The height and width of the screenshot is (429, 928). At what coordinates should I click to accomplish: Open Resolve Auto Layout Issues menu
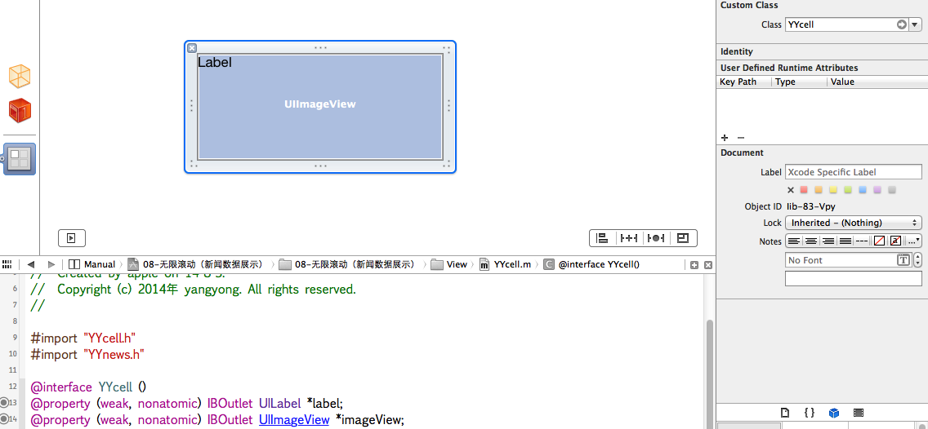tap(656, 238)
